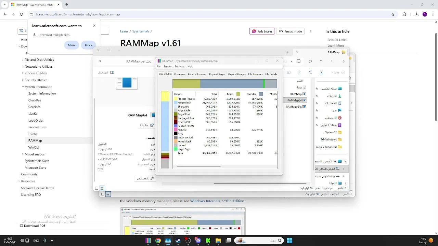Click the Process Private yellow color swatch
This screenshot has width=438, height=246.
click(x=176, y=99)
